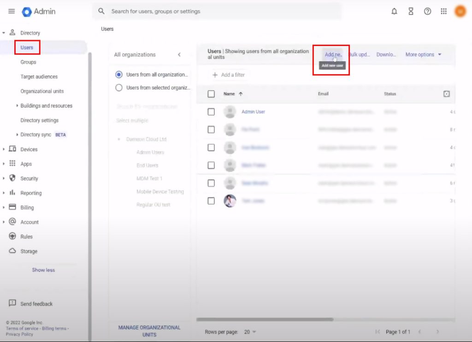The image size is (472, 342).
Task: Check the third user row checkbox
Action: 211,148
